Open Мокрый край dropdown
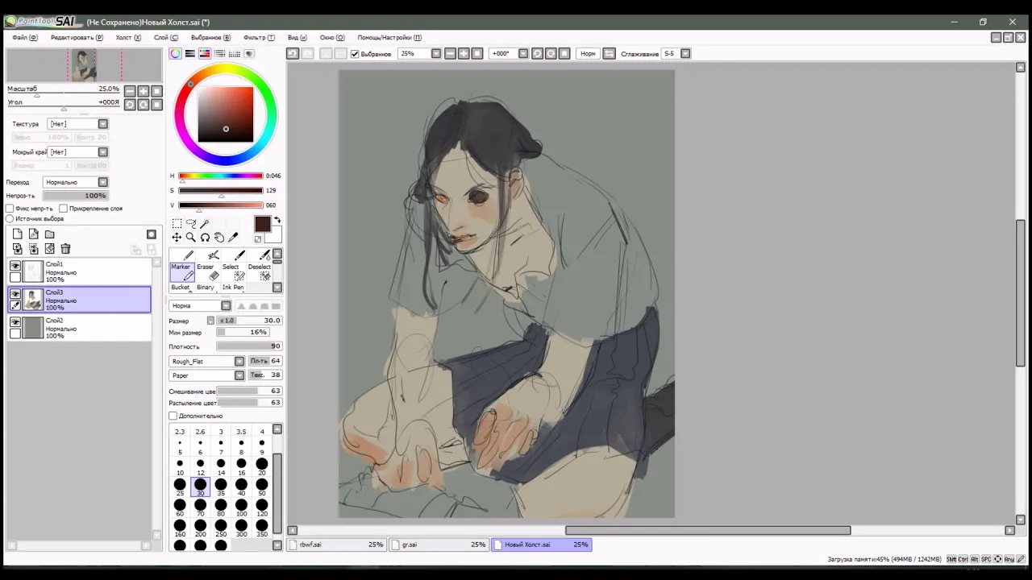 coord(77,152)
